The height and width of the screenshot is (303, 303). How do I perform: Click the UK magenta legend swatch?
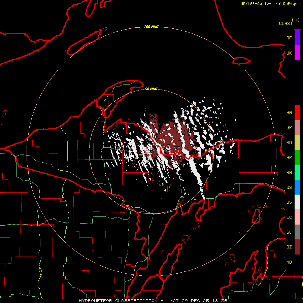pyautogui.click(x=297, y=53)
